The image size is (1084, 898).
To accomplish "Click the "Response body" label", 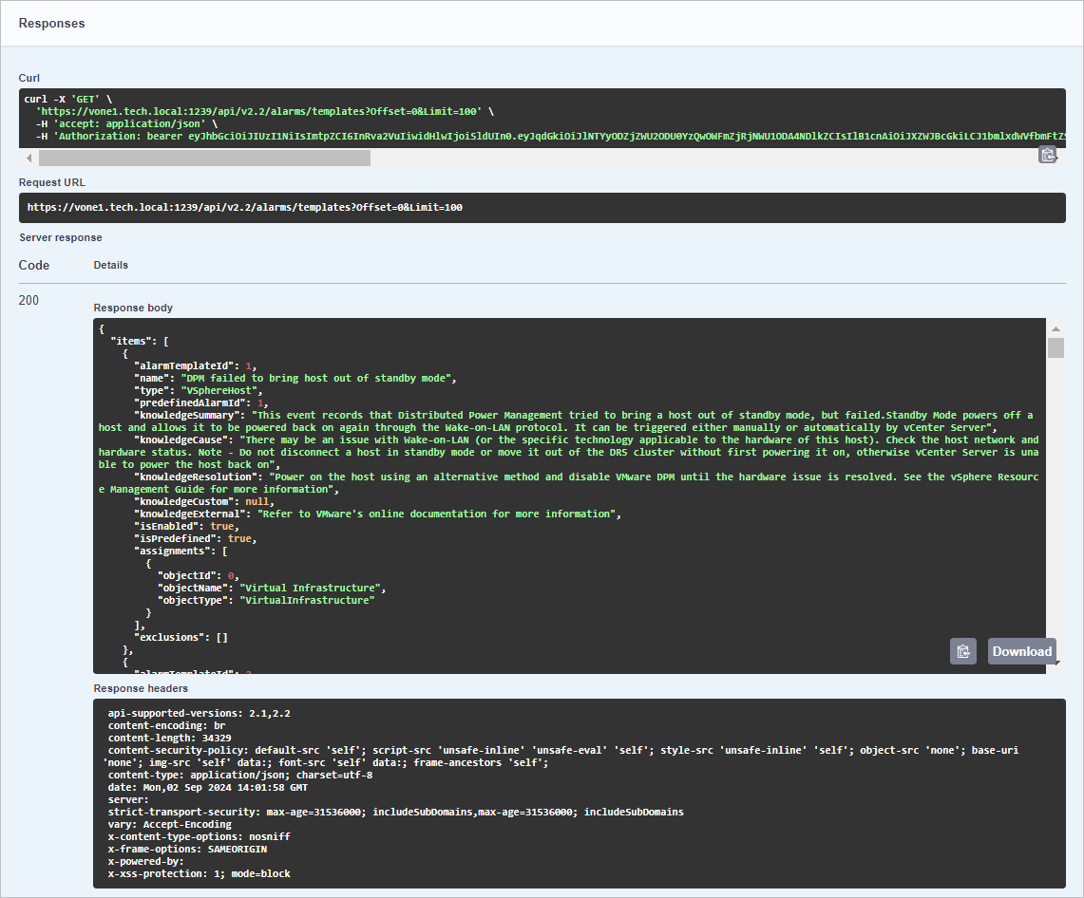I will pyautogui.click(x=133, y=309).
